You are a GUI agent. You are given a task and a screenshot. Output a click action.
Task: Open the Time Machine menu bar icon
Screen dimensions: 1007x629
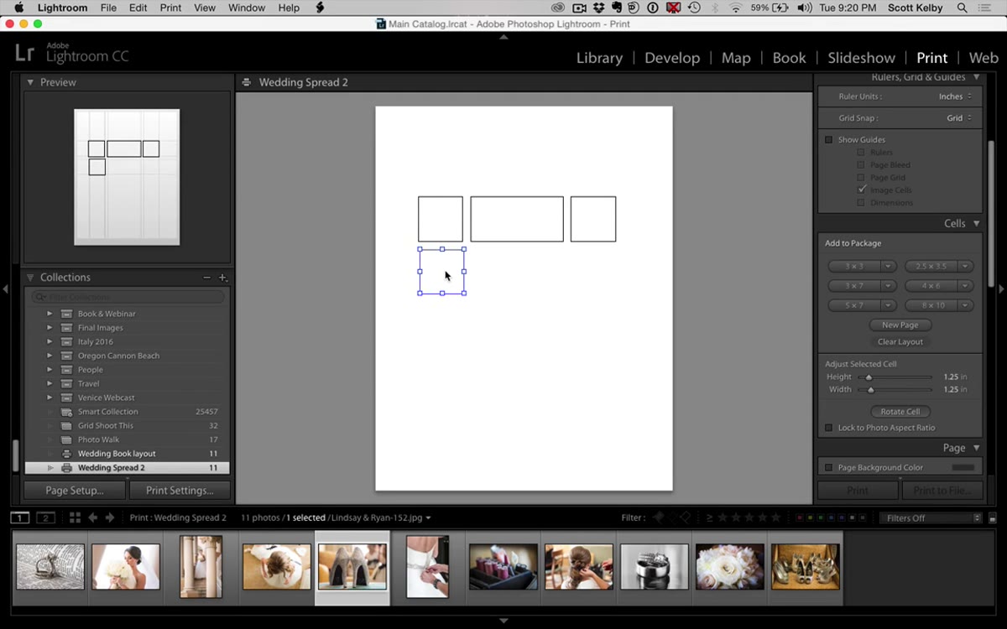coord(695,8)
